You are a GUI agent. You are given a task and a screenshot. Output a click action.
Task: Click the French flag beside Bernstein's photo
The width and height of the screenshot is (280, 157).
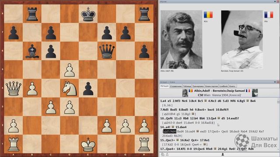[x=269, y=15]
